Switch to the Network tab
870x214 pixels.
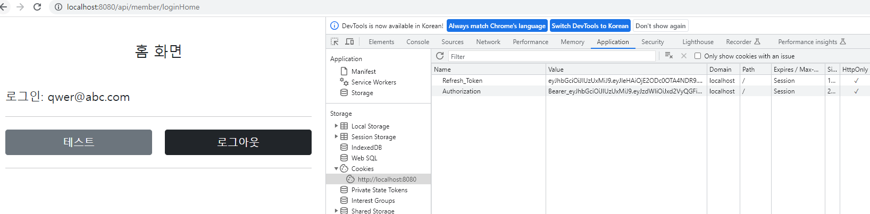coord(488,42)
